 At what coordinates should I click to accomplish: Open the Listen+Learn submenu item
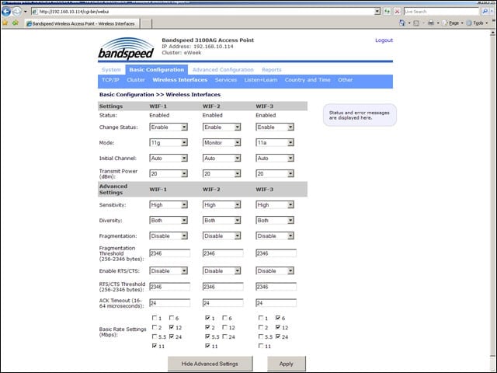coord(261,80)
